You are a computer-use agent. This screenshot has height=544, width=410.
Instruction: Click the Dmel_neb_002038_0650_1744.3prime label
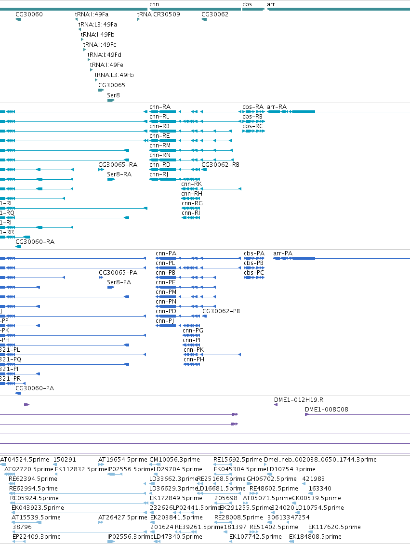pos(320,460)
